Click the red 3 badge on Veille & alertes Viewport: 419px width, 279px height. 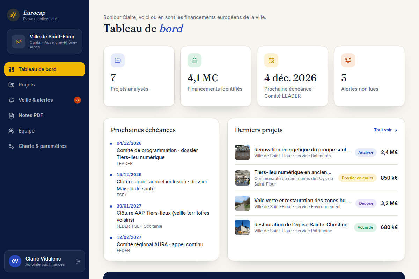78,100
